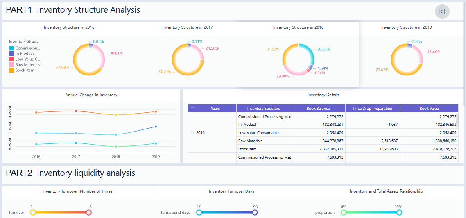
Task: Click the Inventory Structure column header
Action: (264, 109)
